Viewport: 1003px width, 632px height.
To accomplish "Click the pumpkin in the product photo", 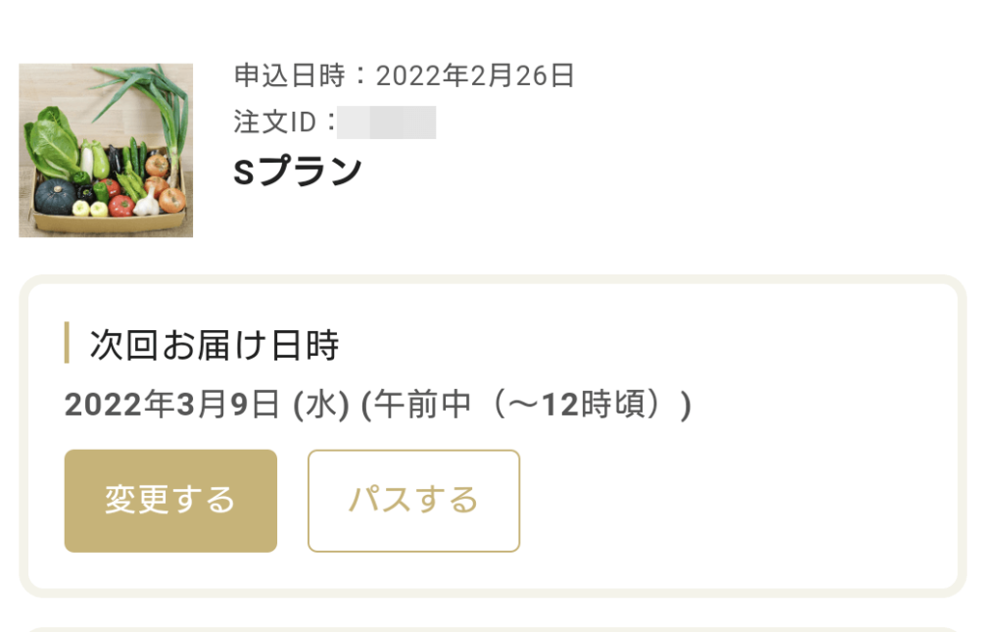I will (54, 196).
